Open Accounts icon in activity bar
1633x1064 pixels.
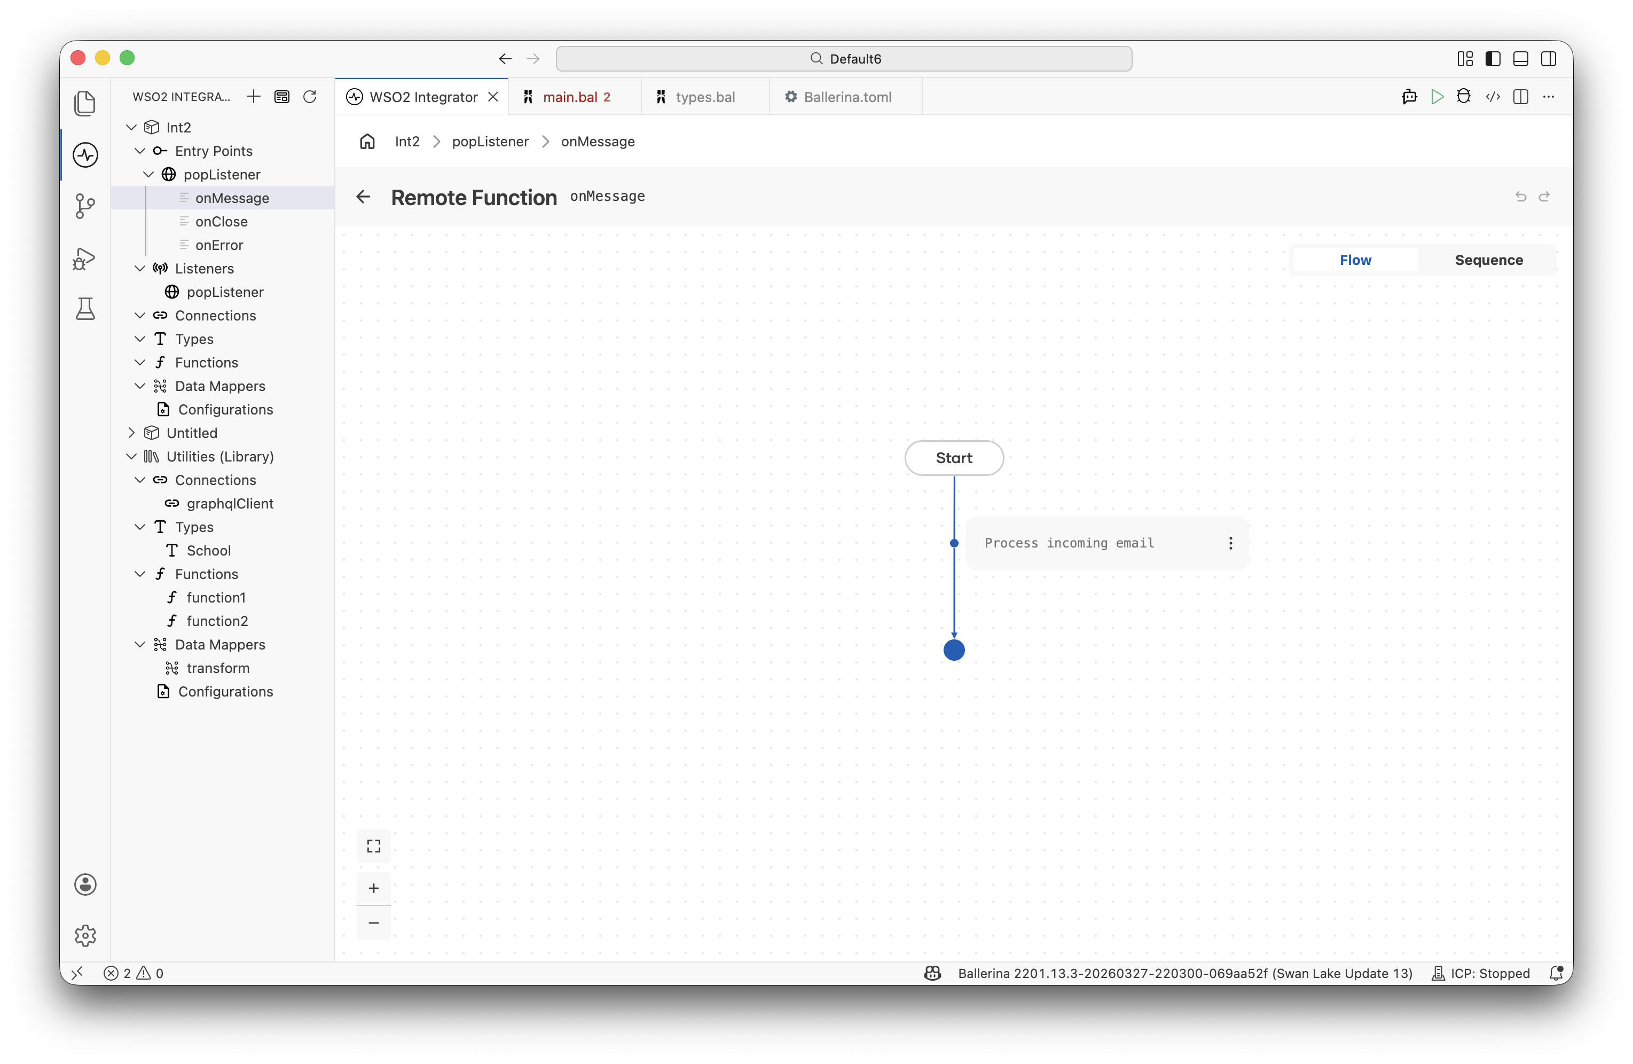pyautogui.click(x=85, y=884)
